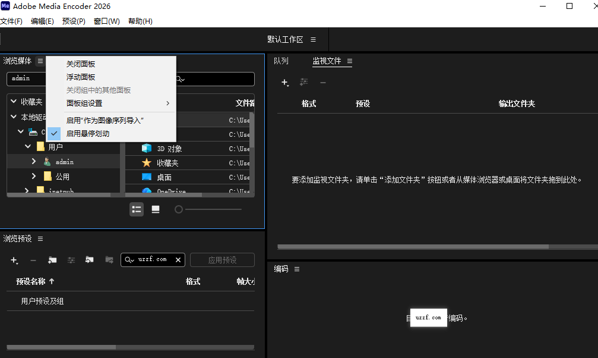This screenshot has width=598, height=358.
Task: Clear the uzzf.com preset search with X
Action: pos(178,260)
